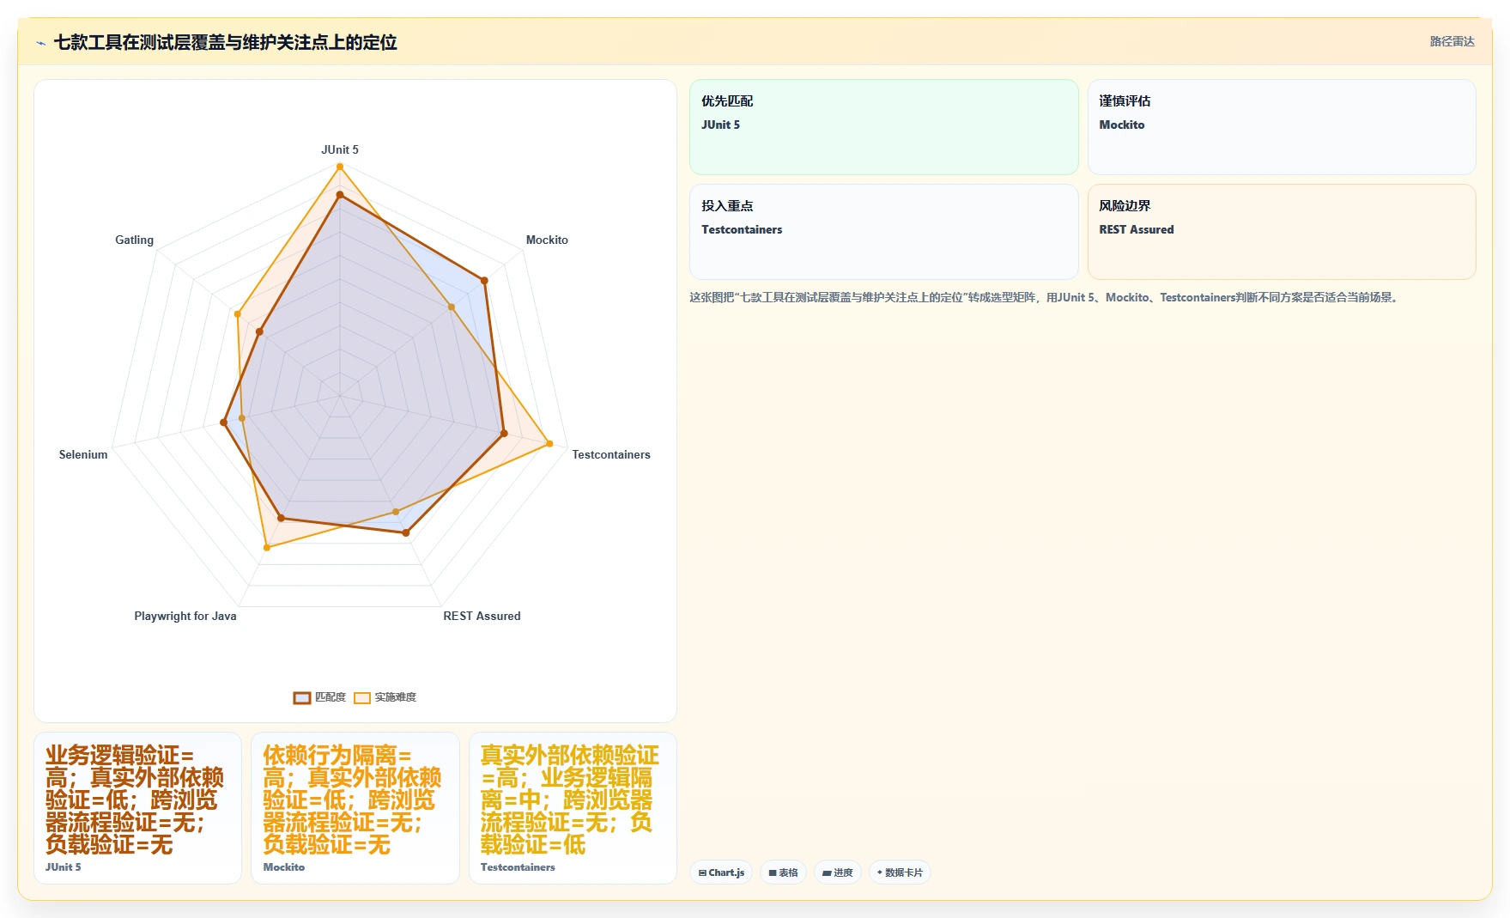Viewport: 1510px width, 918px height.
Task: Click the Testcontainers radar axis label
Action: point(611,454)
